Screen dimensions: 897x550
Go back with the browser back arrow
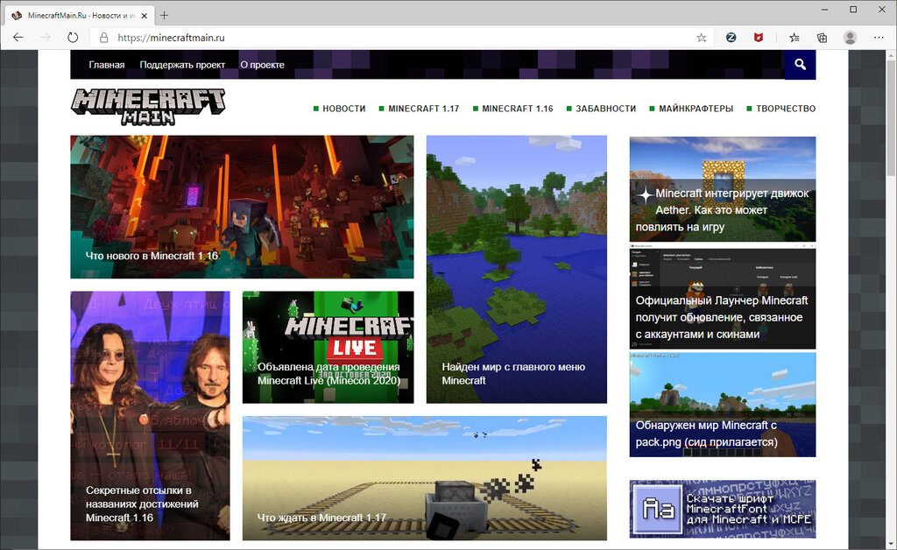pyautogui.click(x=18, y=38)
